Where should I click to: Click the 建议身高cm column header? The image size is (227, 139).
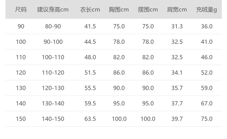[x=53, y=10]
